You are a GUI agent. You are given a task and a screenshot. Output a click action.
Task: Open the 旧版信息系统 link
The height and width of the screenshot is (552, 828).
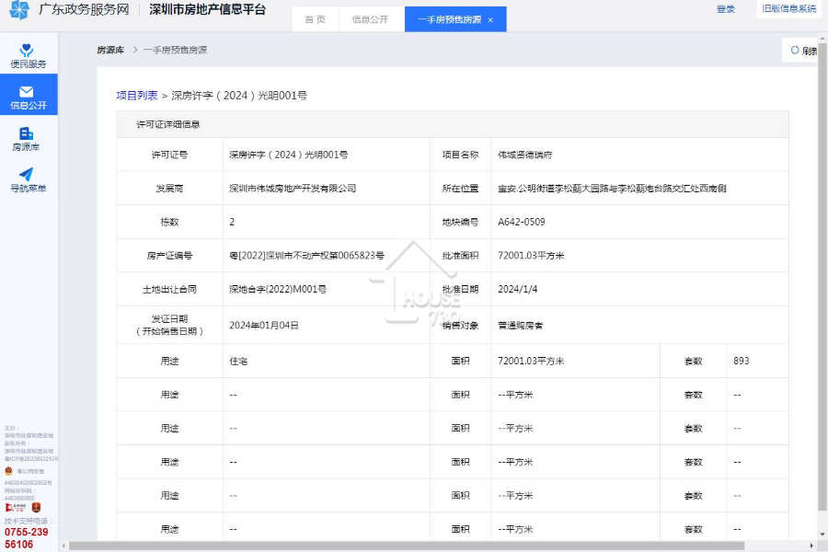coord(789,8)
